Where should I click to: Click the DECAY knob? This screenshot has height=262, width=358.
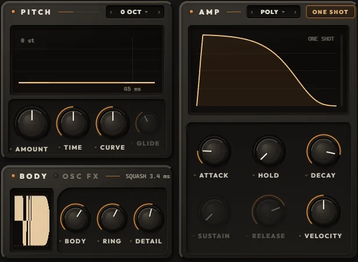[324, 151]
